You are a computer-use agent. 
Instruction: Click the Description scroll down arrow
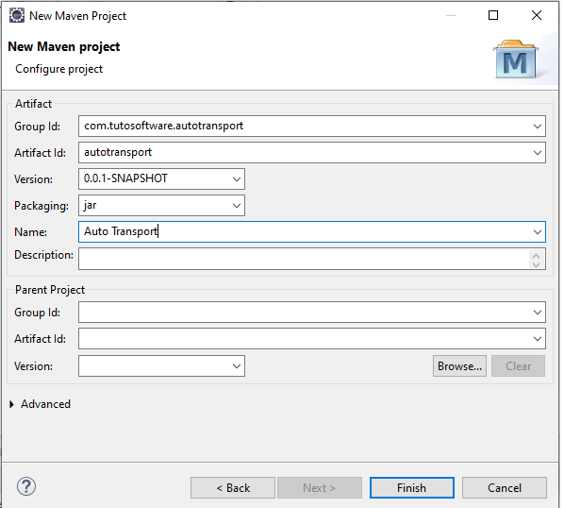(537, 264)
